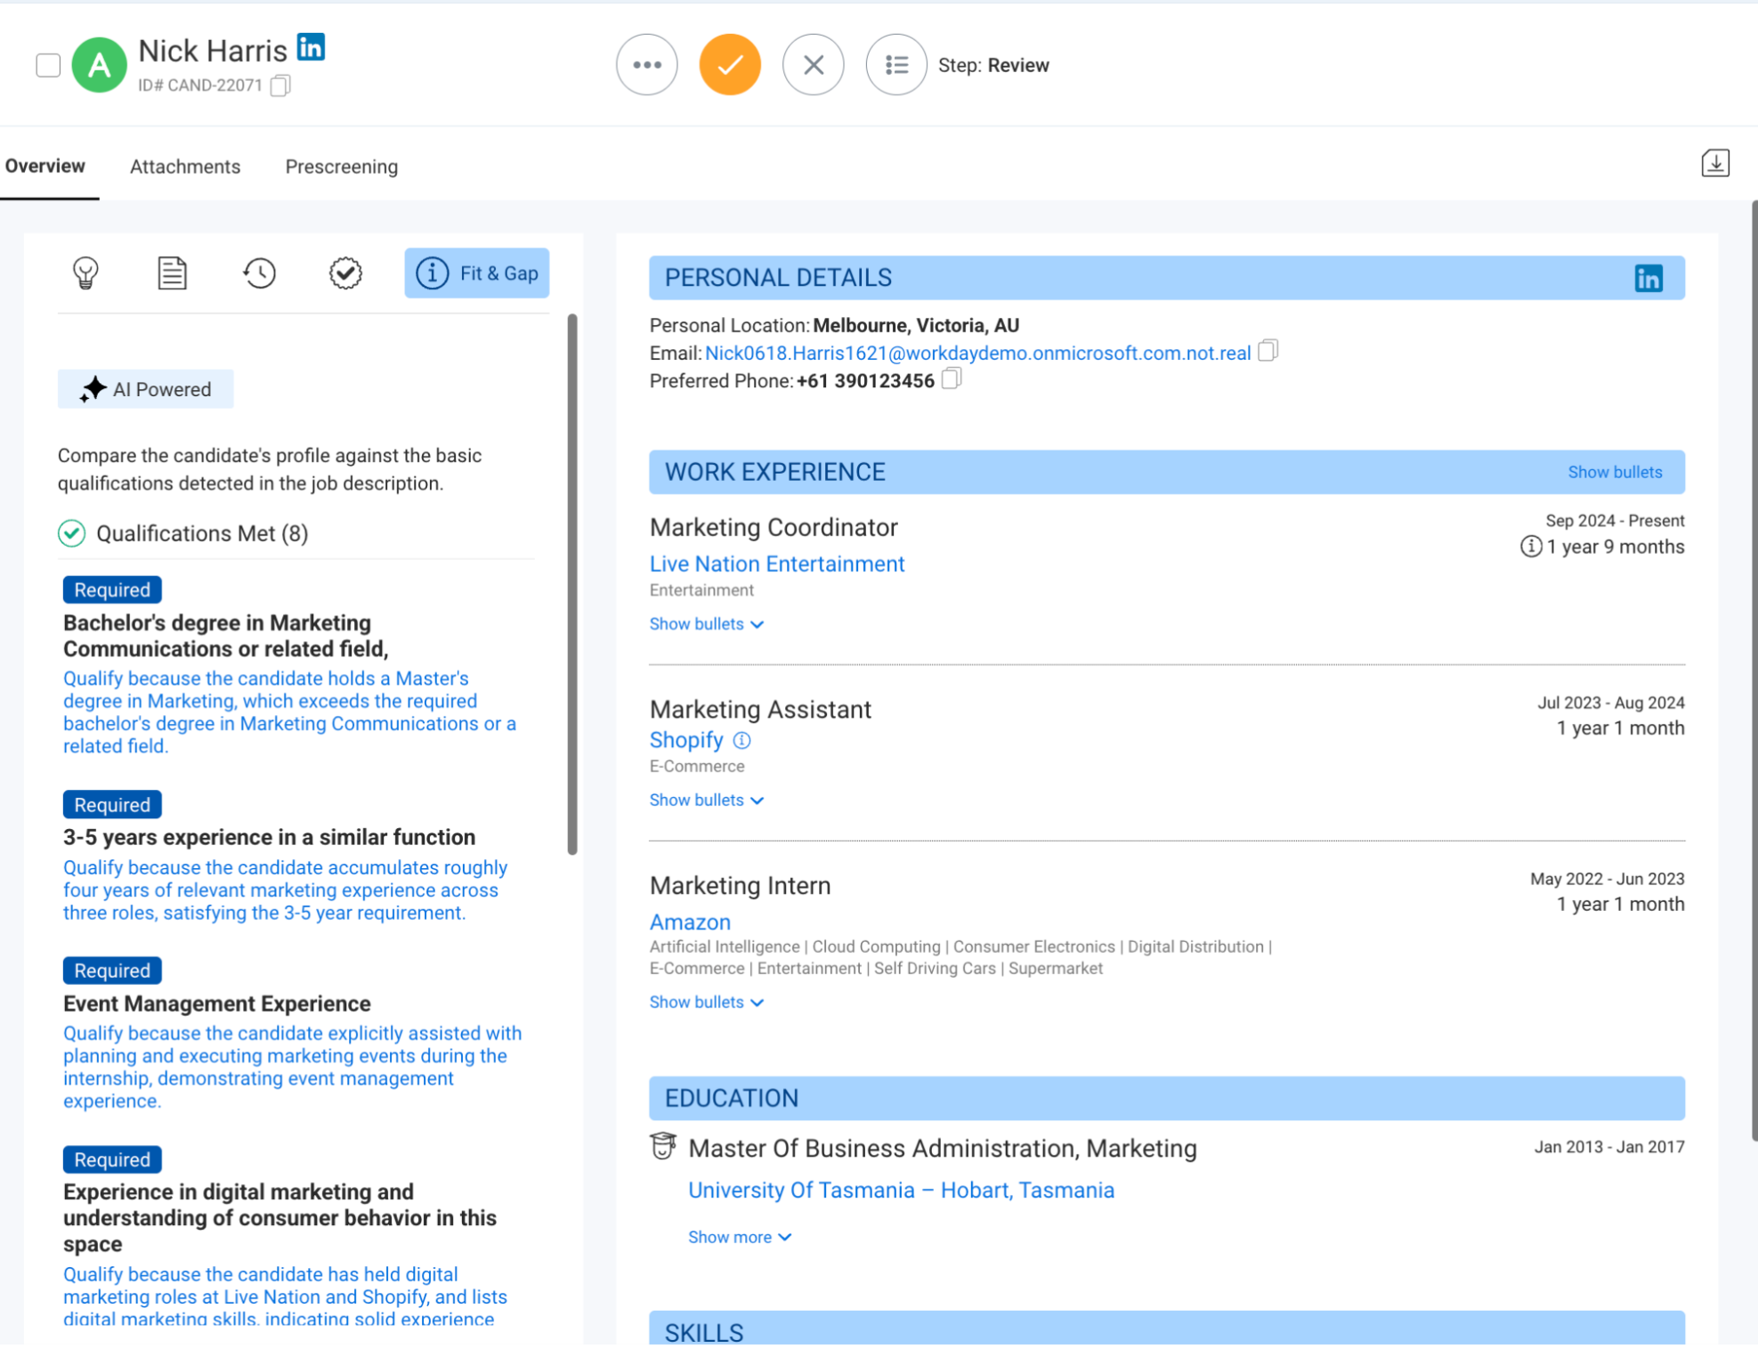
Task: Click Required badge above 3-5 years experience
Action: pos(112,805)
